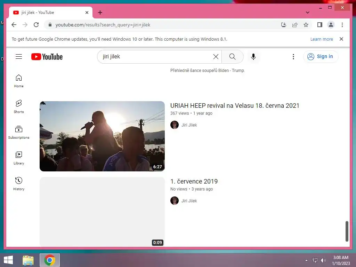Viewport: 356px width, 267px height.
Task: Show hidden tray icons arrow
Action: pyautogui.click(x=306, y=260)
